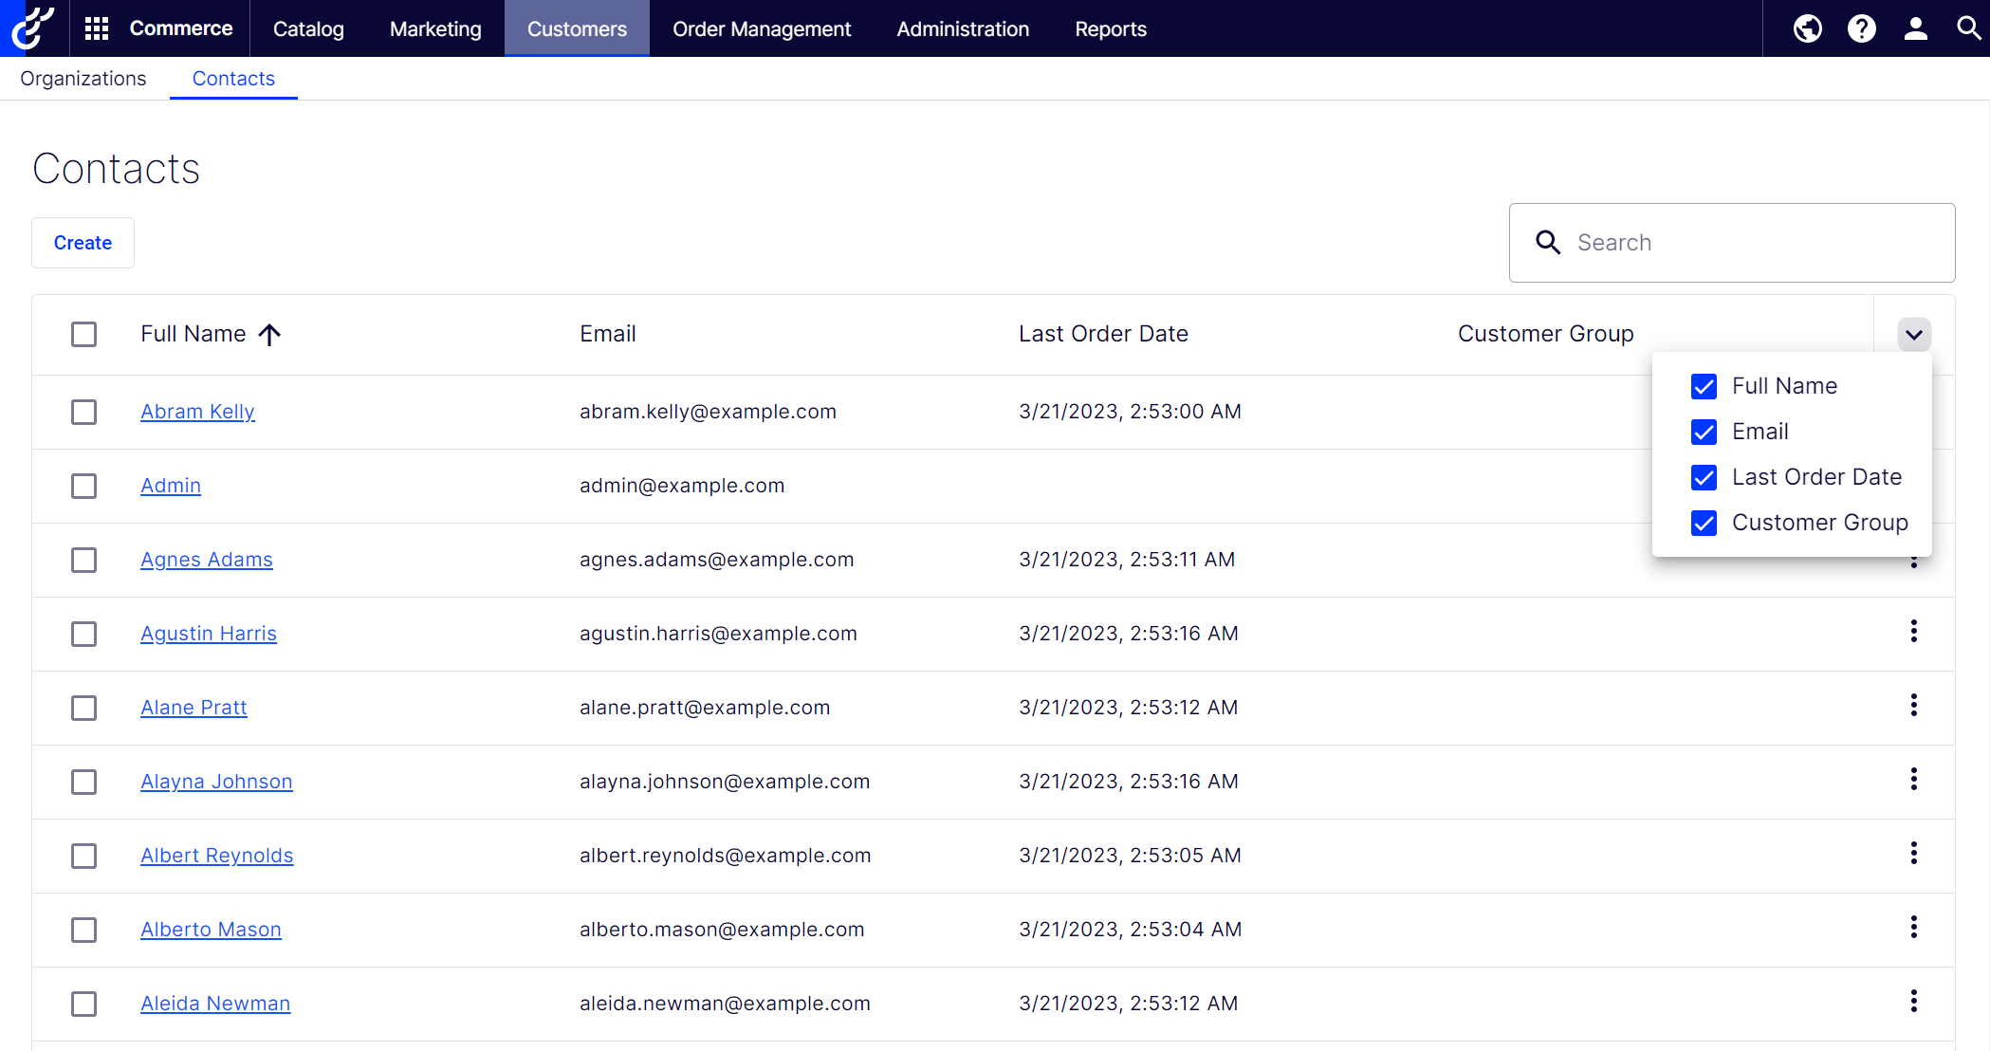Select the Agnes Adams row checkbox

[84, 560]
